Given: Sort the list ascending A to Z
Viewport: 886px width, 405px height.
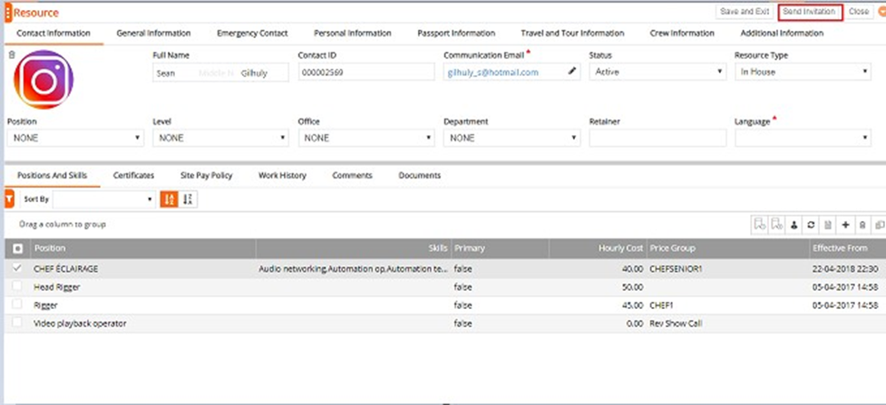Looking at the screenshot, I should click(169, 199).
